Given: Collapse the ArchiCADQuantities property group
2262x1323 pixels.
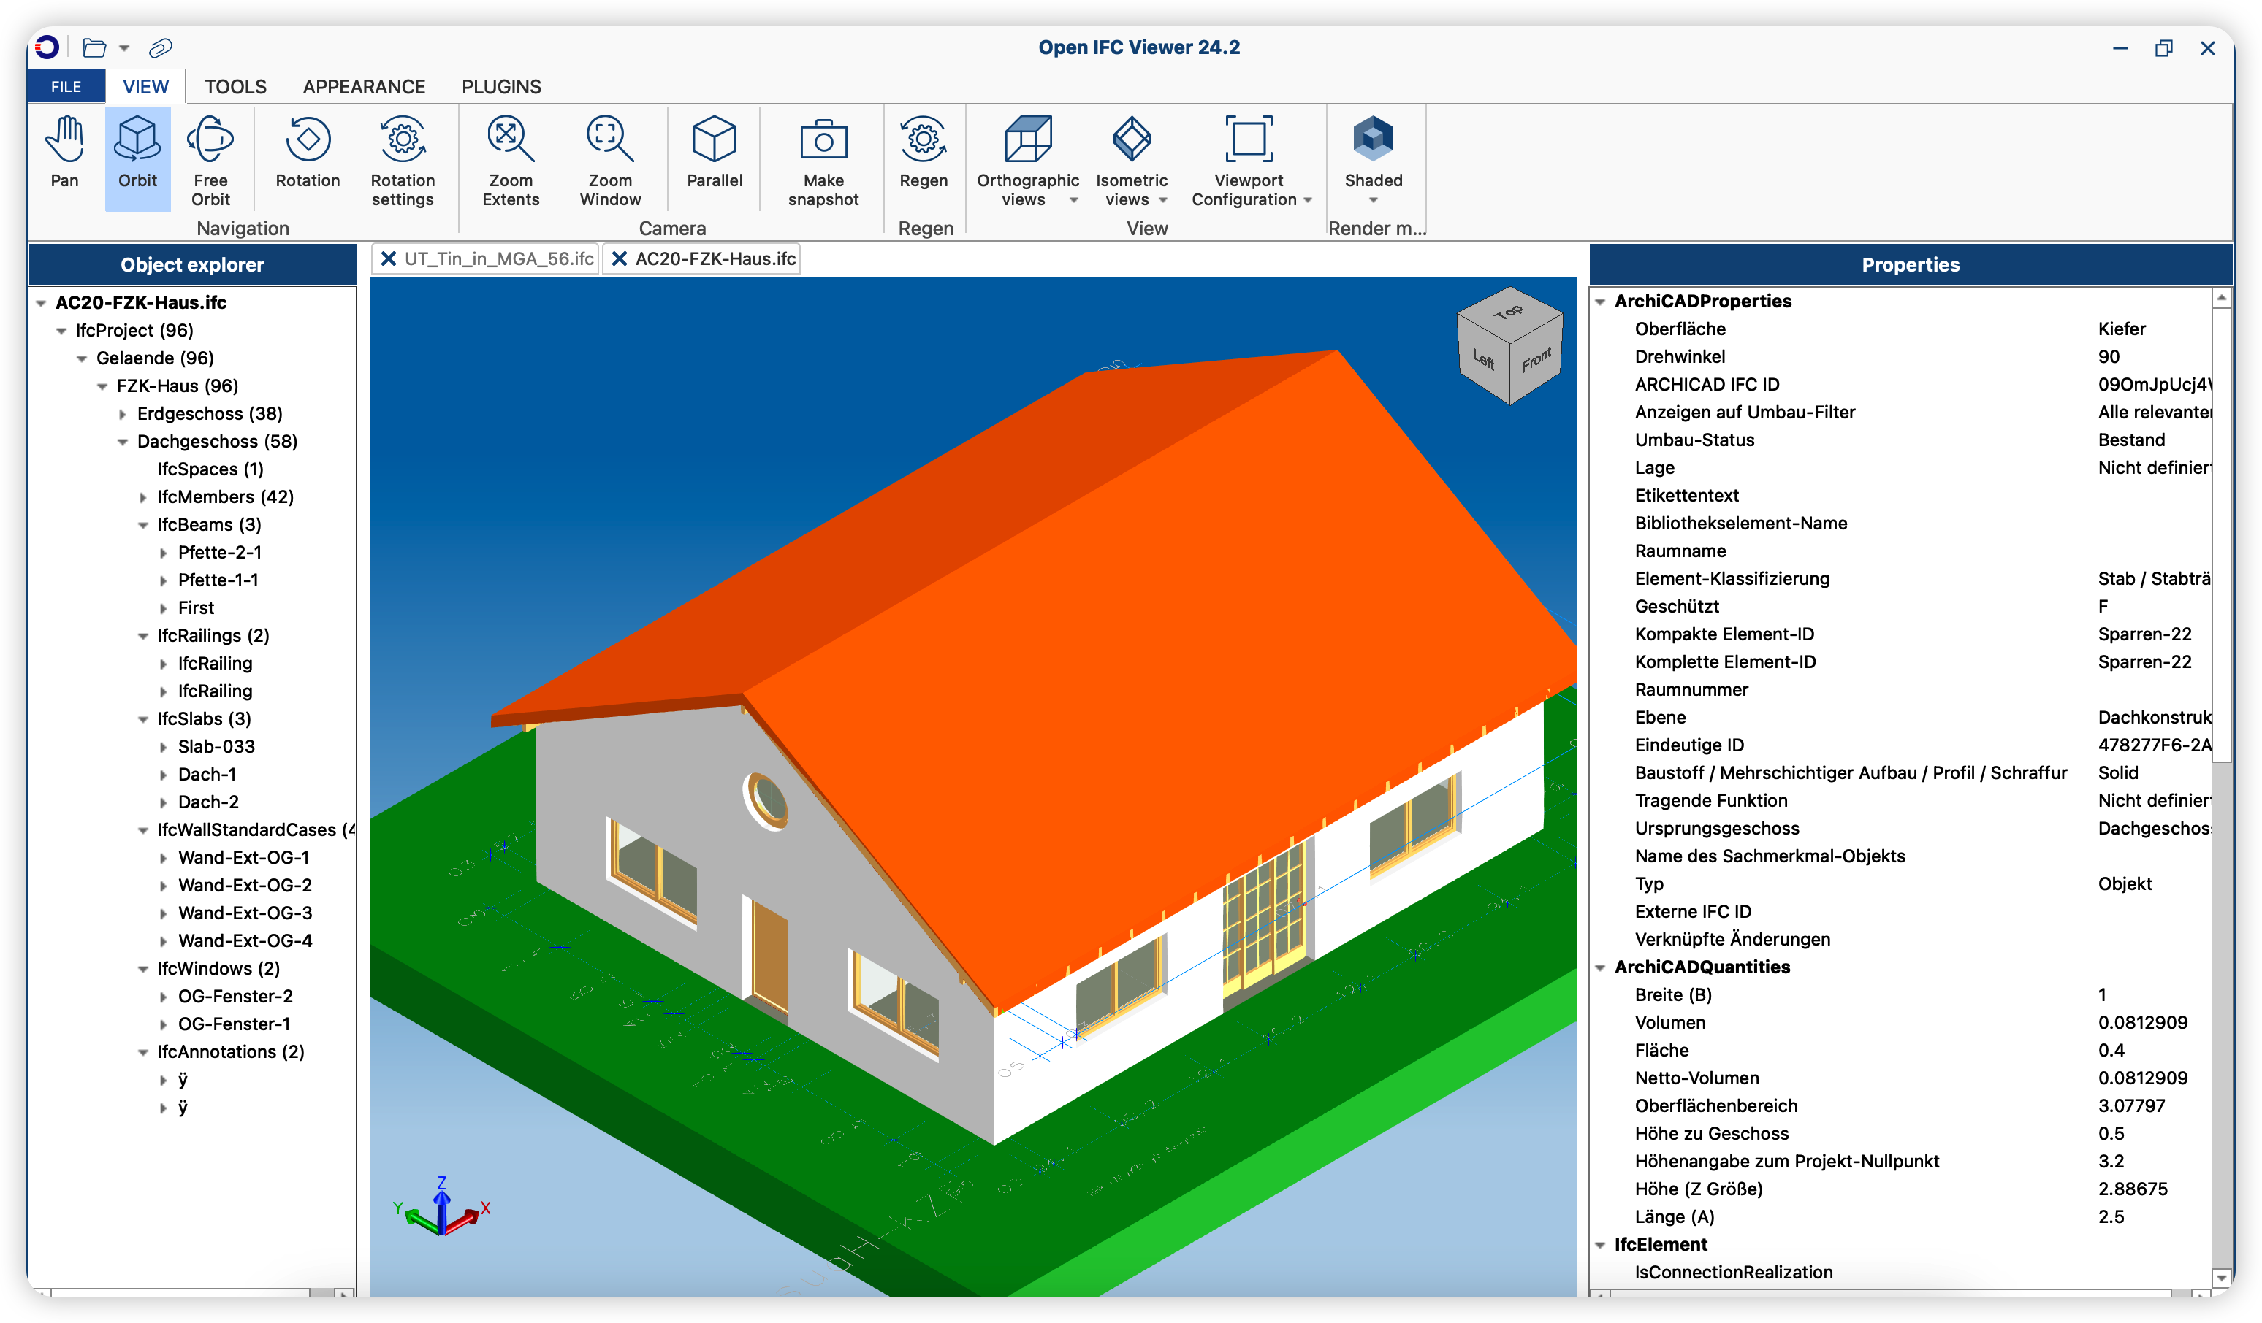Looking at the screenshot, I should pyautogui.click(x=1599, y=968).
